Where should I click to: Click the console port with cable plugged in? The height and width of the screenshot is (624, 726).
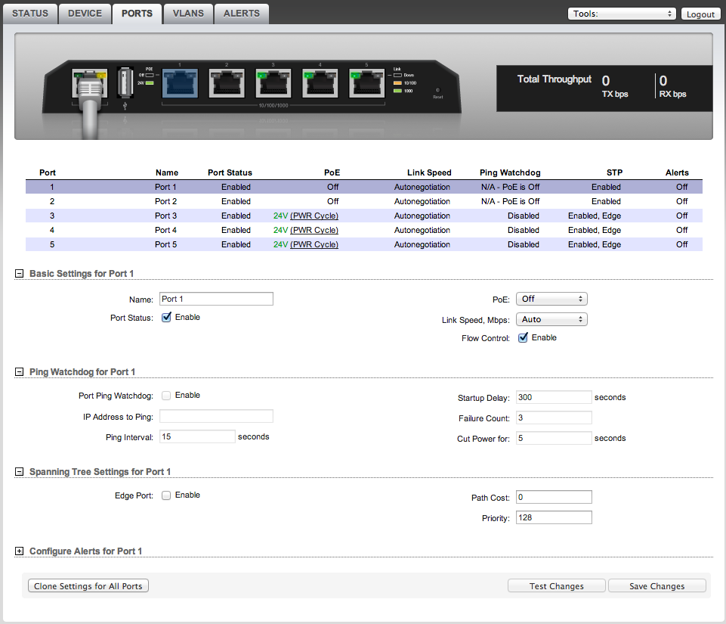point(89,82)
